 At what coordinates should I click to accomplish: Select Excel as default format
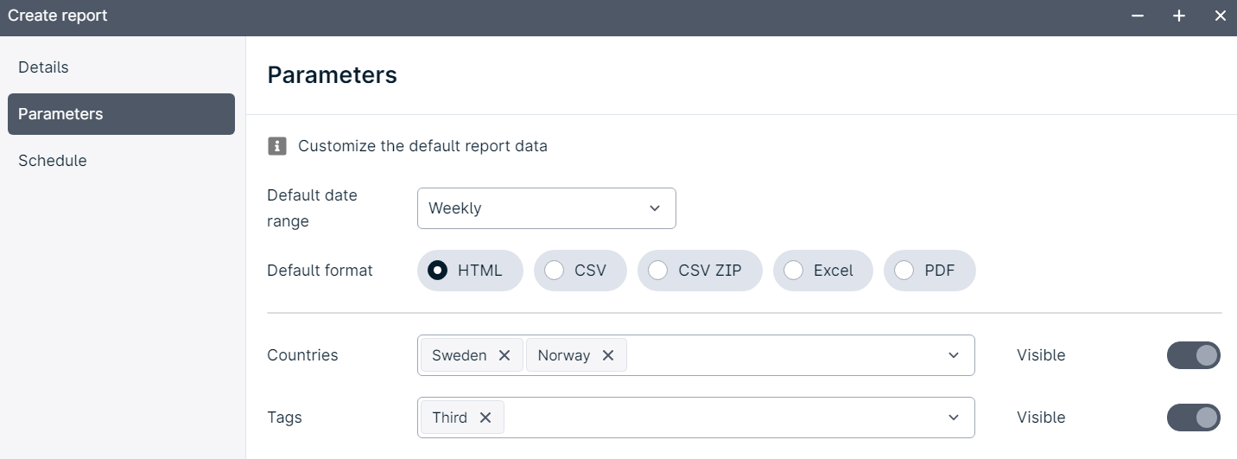pos(823,271)
